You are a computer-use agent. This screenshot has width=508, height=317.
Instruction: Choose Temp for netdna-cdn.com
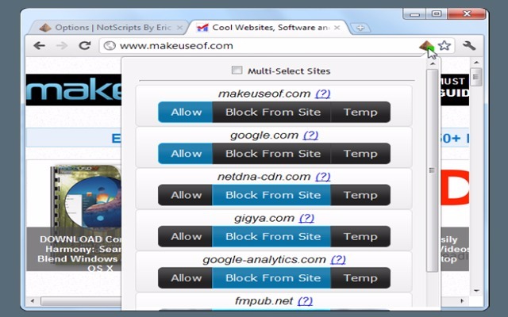point(360,195)
